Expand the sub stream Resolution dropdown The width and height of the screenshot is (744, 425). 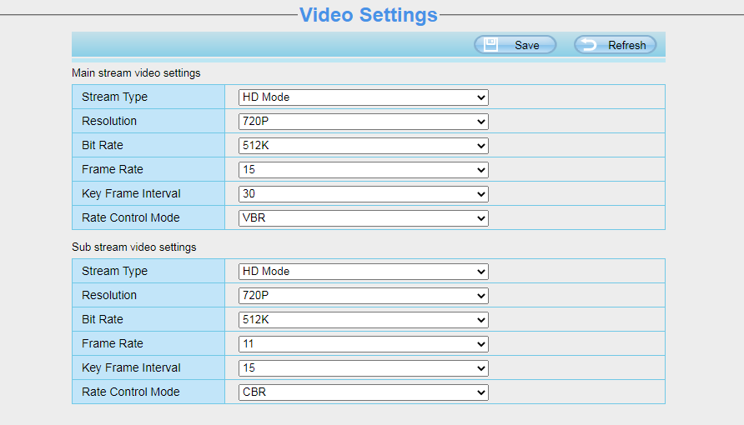[x=363, y=296]
